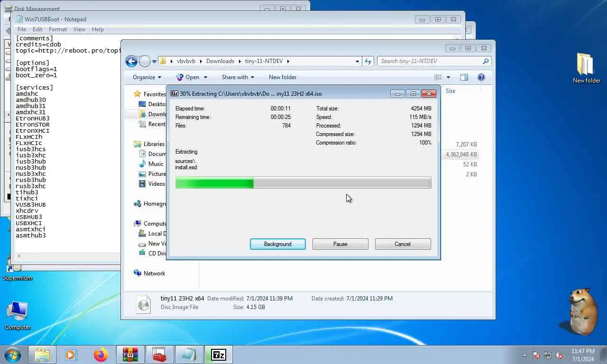Screen dimensions: 607x364
Task: Go forward in Explorer window
Action: point(145,61)
